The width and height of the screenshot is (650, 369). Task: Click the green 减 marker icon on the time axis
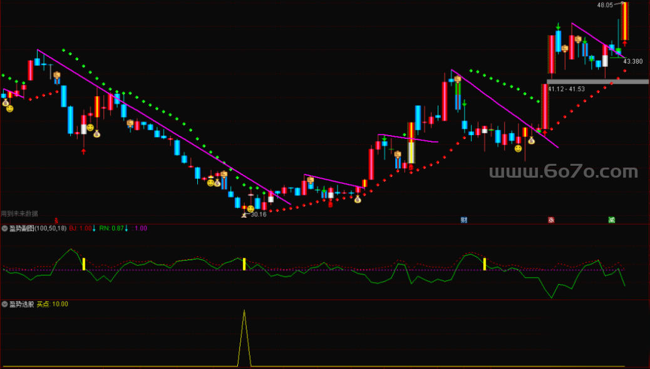pyautogui.click(x=612, y=220)
